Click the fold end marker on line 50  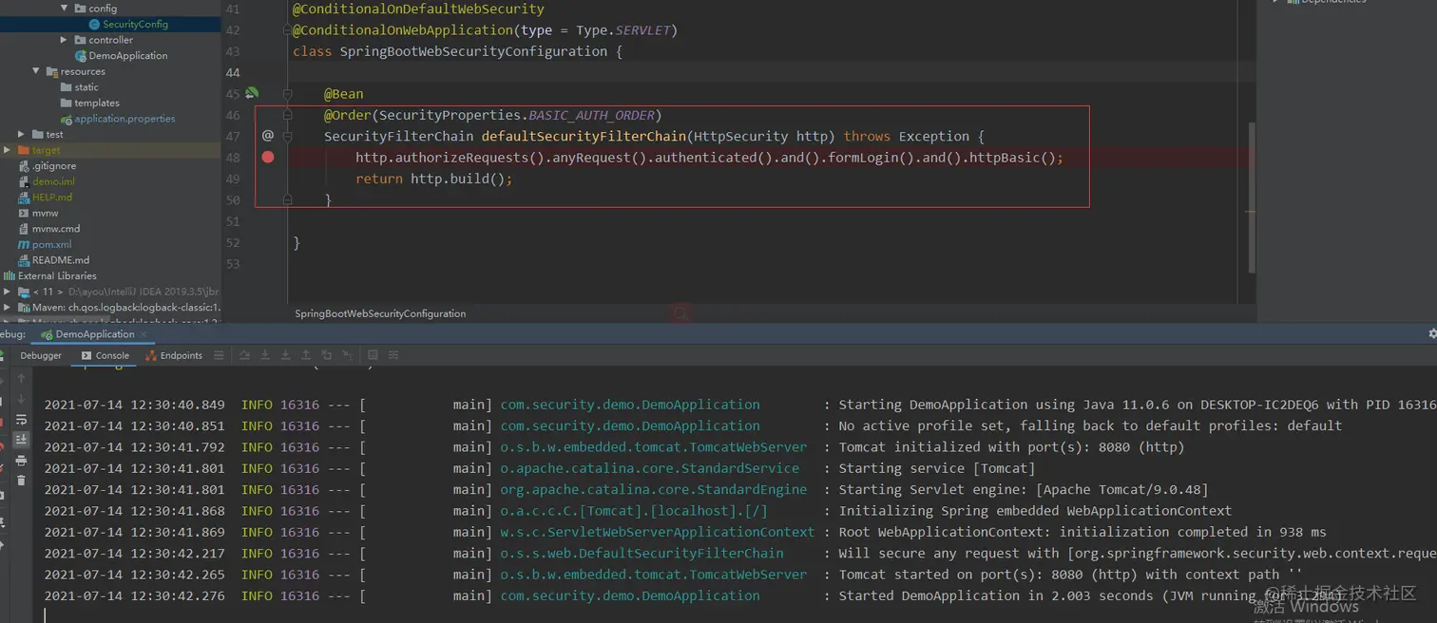tap(287, 200)
